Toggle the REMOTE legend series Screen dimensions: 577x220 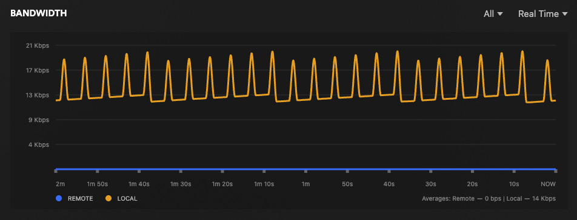coord(75,198)
